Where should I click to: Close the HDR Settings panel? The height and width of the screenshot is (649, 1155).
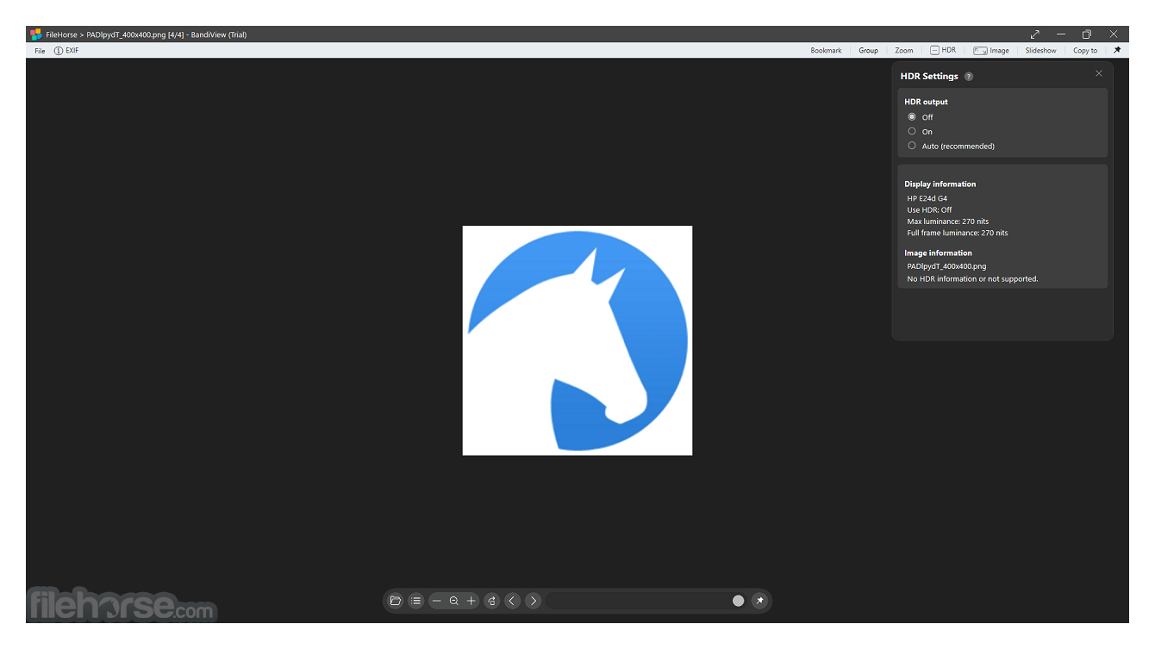pos(1099,73)
